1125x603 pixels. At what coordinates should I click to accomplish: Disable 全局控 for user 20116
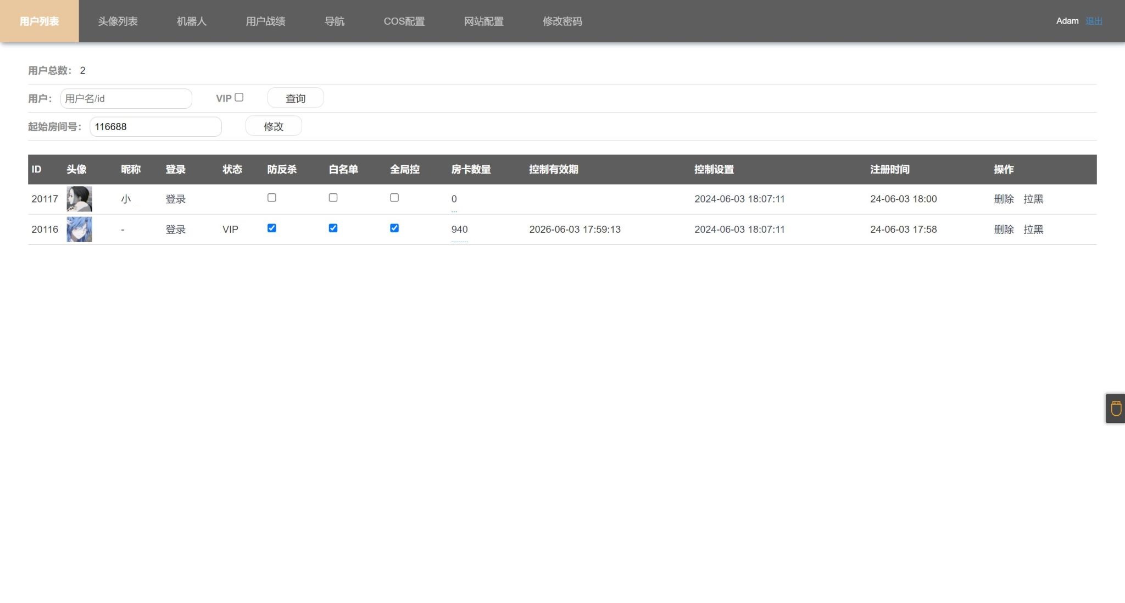394,228
